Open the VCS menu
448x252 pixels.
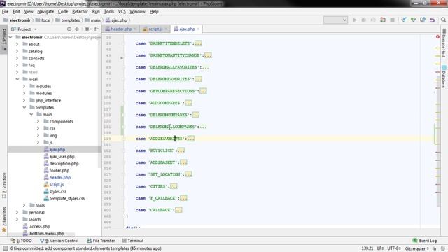pos(122,11)
